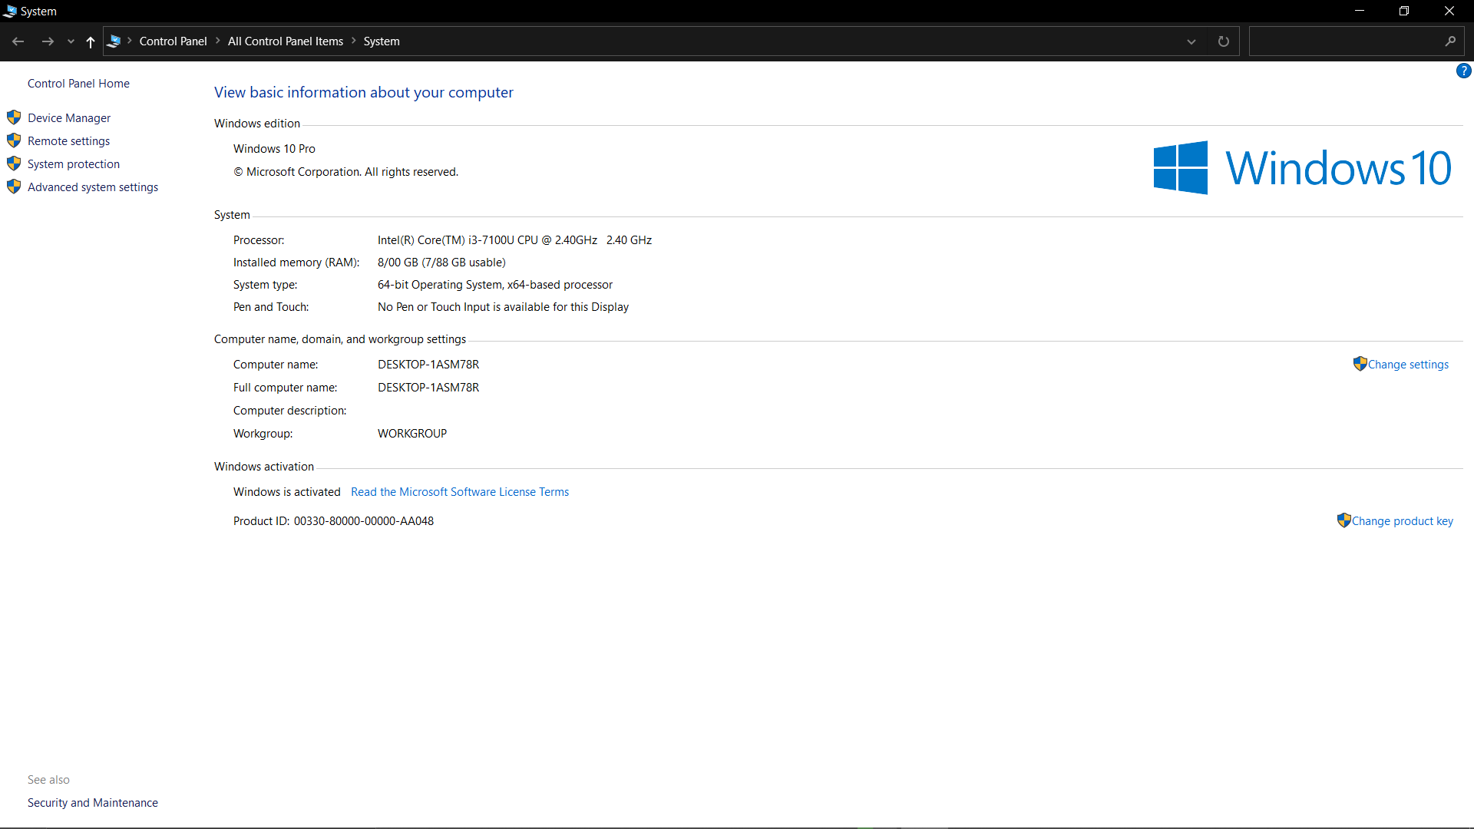Click the blue help question mark icon

point(1463,71)
